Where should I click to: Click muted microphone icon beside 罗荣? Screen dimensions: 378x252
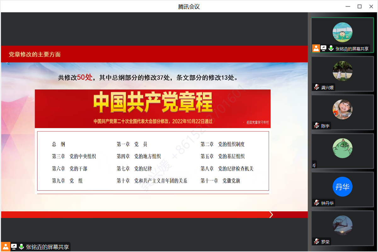tap(316, 242)
